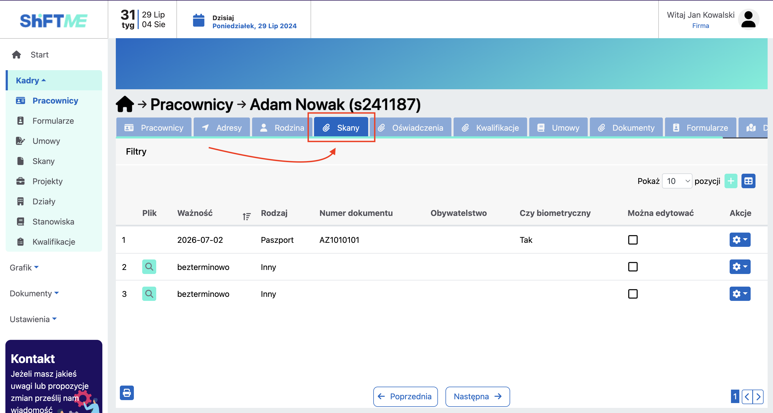The height and width of the screenshot is (413, 773).
Task: Click document number AZ1010101
Action: [x=339, y=240]
